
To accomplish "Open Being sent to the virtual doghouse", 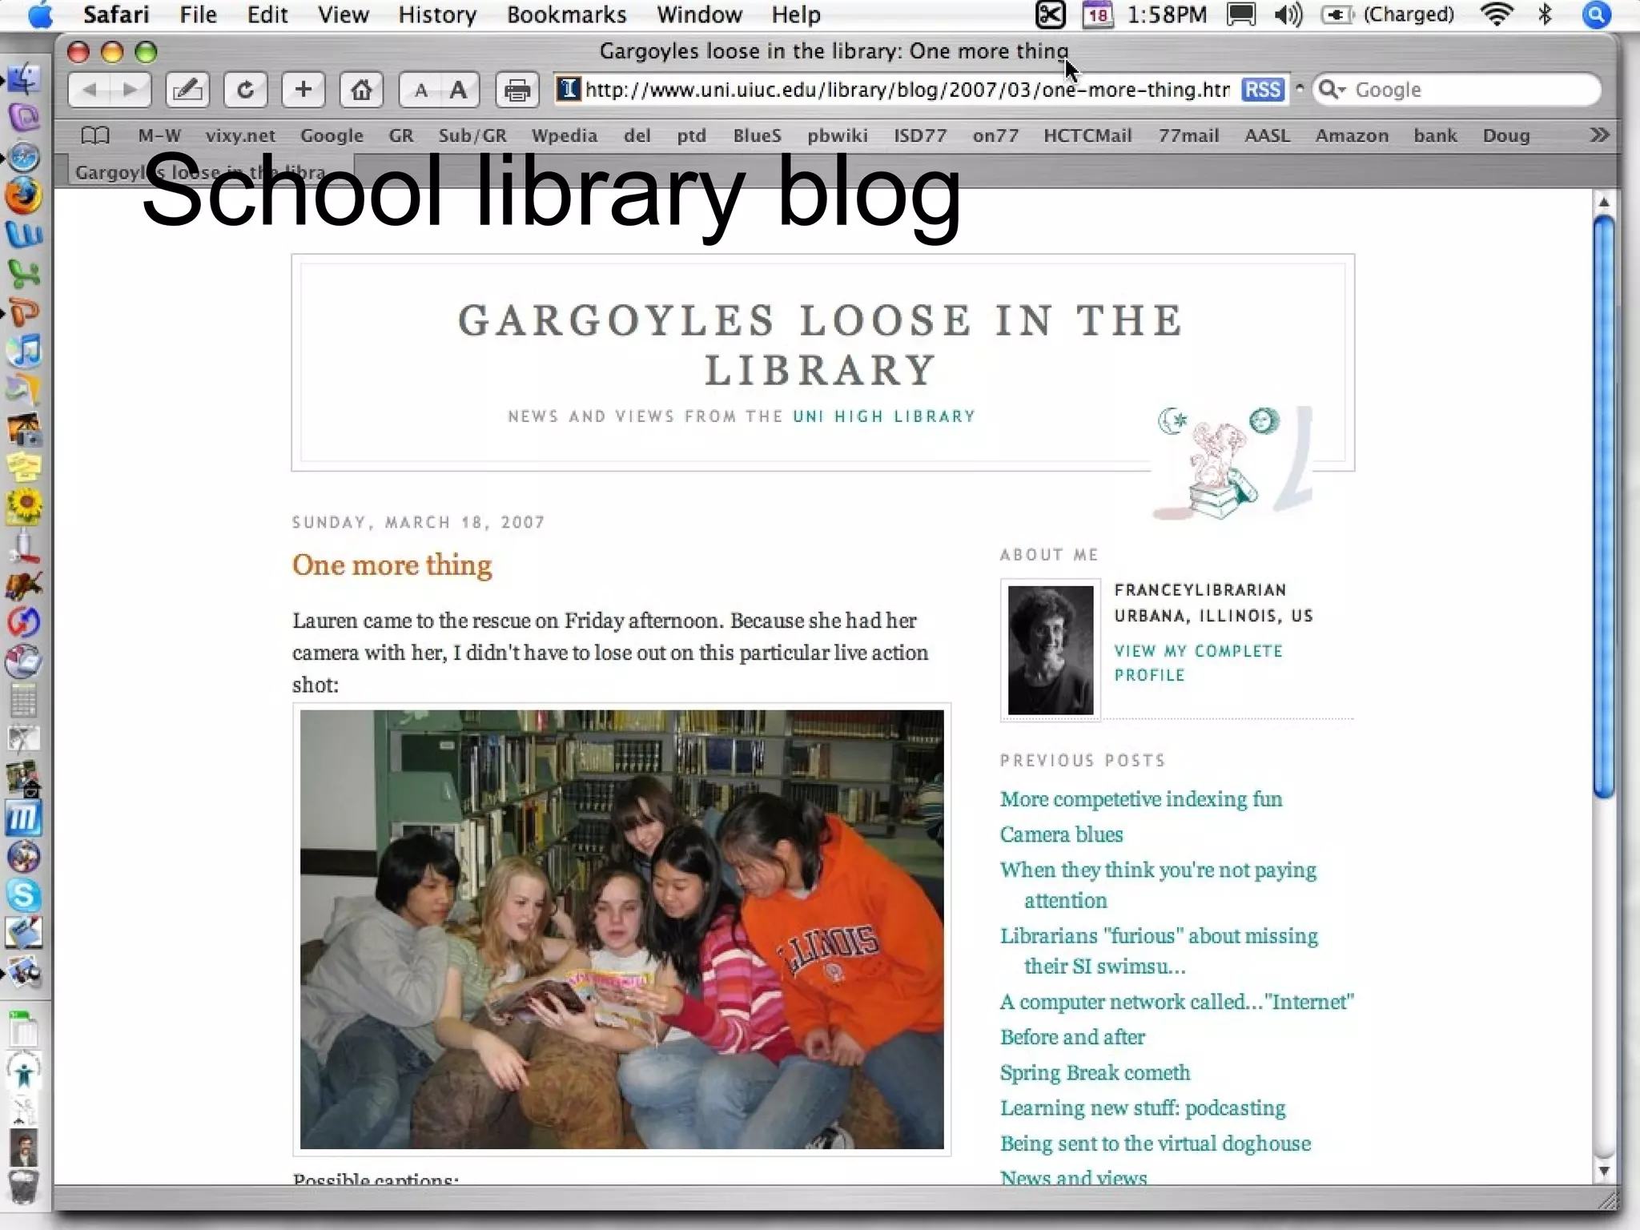I will (x=1156, y=1144).
